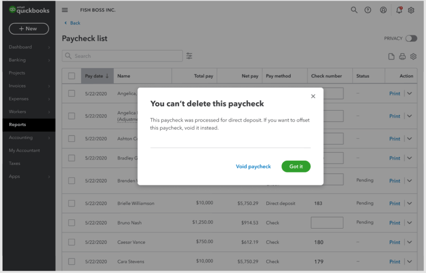Open Taxes in the sidebar
Image resolution: width=426 pixels, height=273 pixels.
tap(29, 164)
